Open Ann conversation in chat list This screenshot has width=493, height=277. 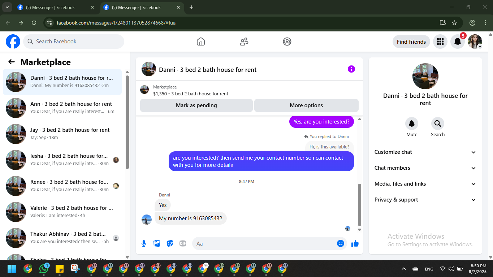click(62, 108)
